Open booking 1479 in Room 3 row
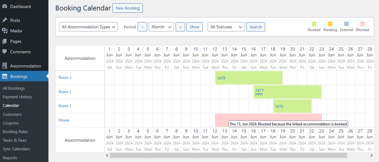Viewport: 379px width, 162px height. point(249,78)
